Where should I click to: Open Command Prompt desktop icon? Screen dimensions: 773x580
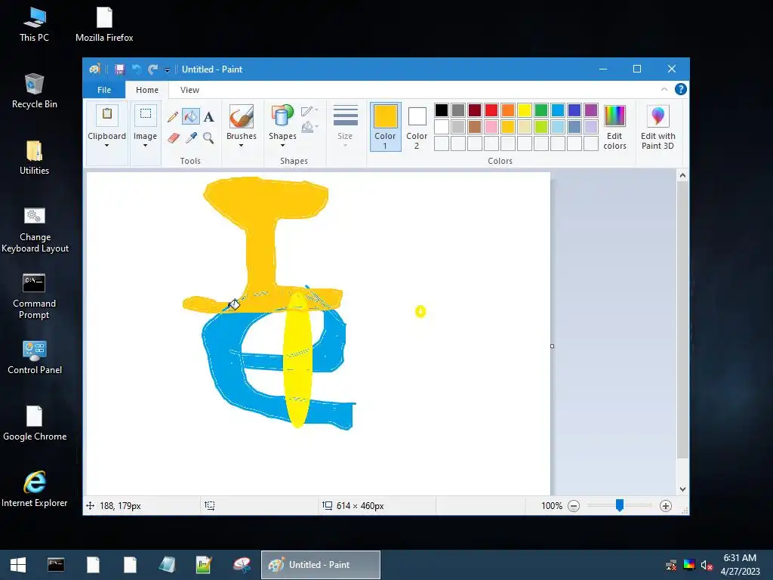(x=34, y=296)
